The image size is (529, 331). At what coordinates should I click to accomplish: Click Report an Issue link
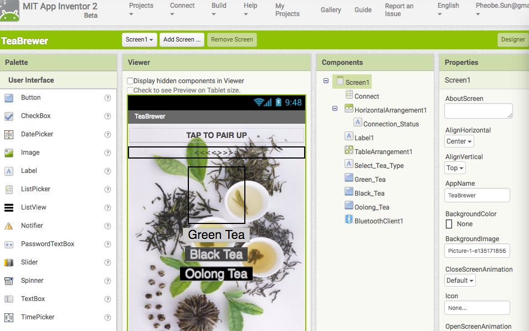pos(399,10)
